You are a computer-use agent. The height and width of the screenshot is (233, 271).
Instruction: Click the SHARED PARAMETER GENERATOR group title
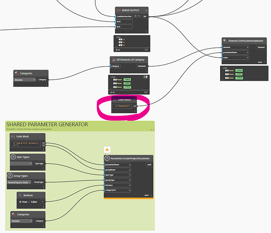[x=47, y=124]
